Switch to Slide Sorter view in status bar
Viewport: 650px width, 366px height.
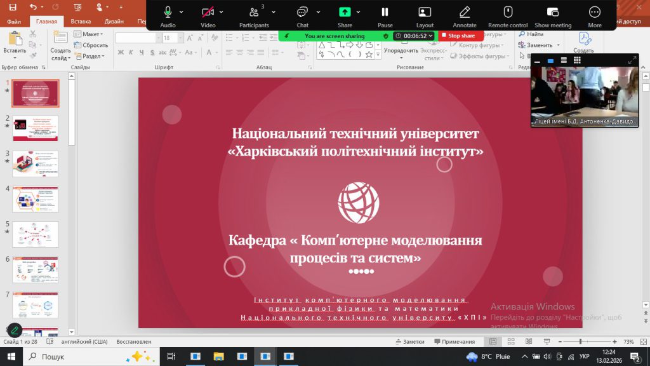[511, 342]
